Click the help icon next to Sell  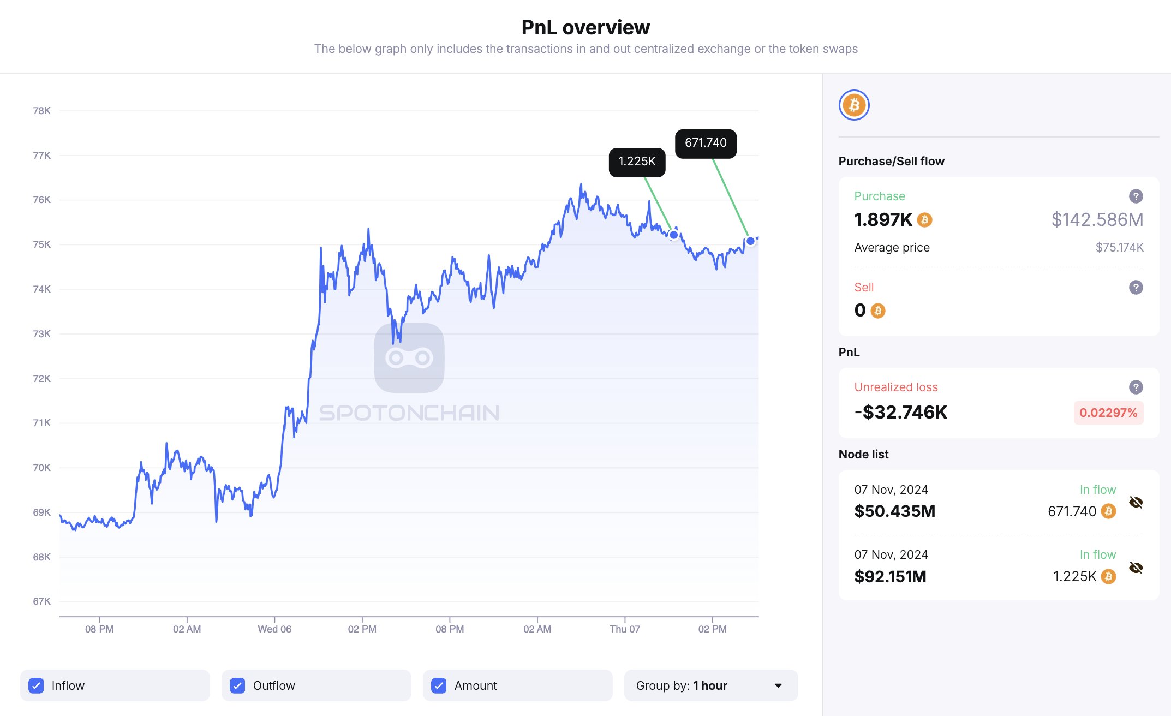[1136, 288]
